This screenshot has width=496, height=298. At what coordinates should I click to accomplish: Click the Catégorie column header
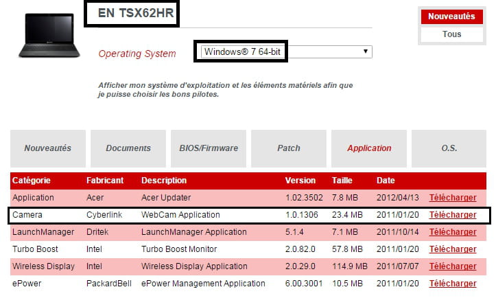(32, 181)
